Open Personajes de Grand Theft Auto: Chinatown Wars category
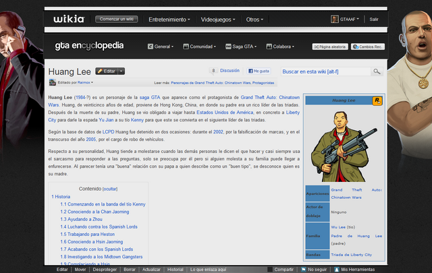The height and width of the screenshot is (273, 432). (211, 83)
